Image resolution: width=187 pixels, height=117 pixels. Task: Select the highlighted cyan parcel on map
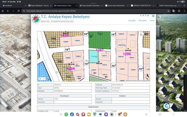pyautogui.click(x=93, y=57)
